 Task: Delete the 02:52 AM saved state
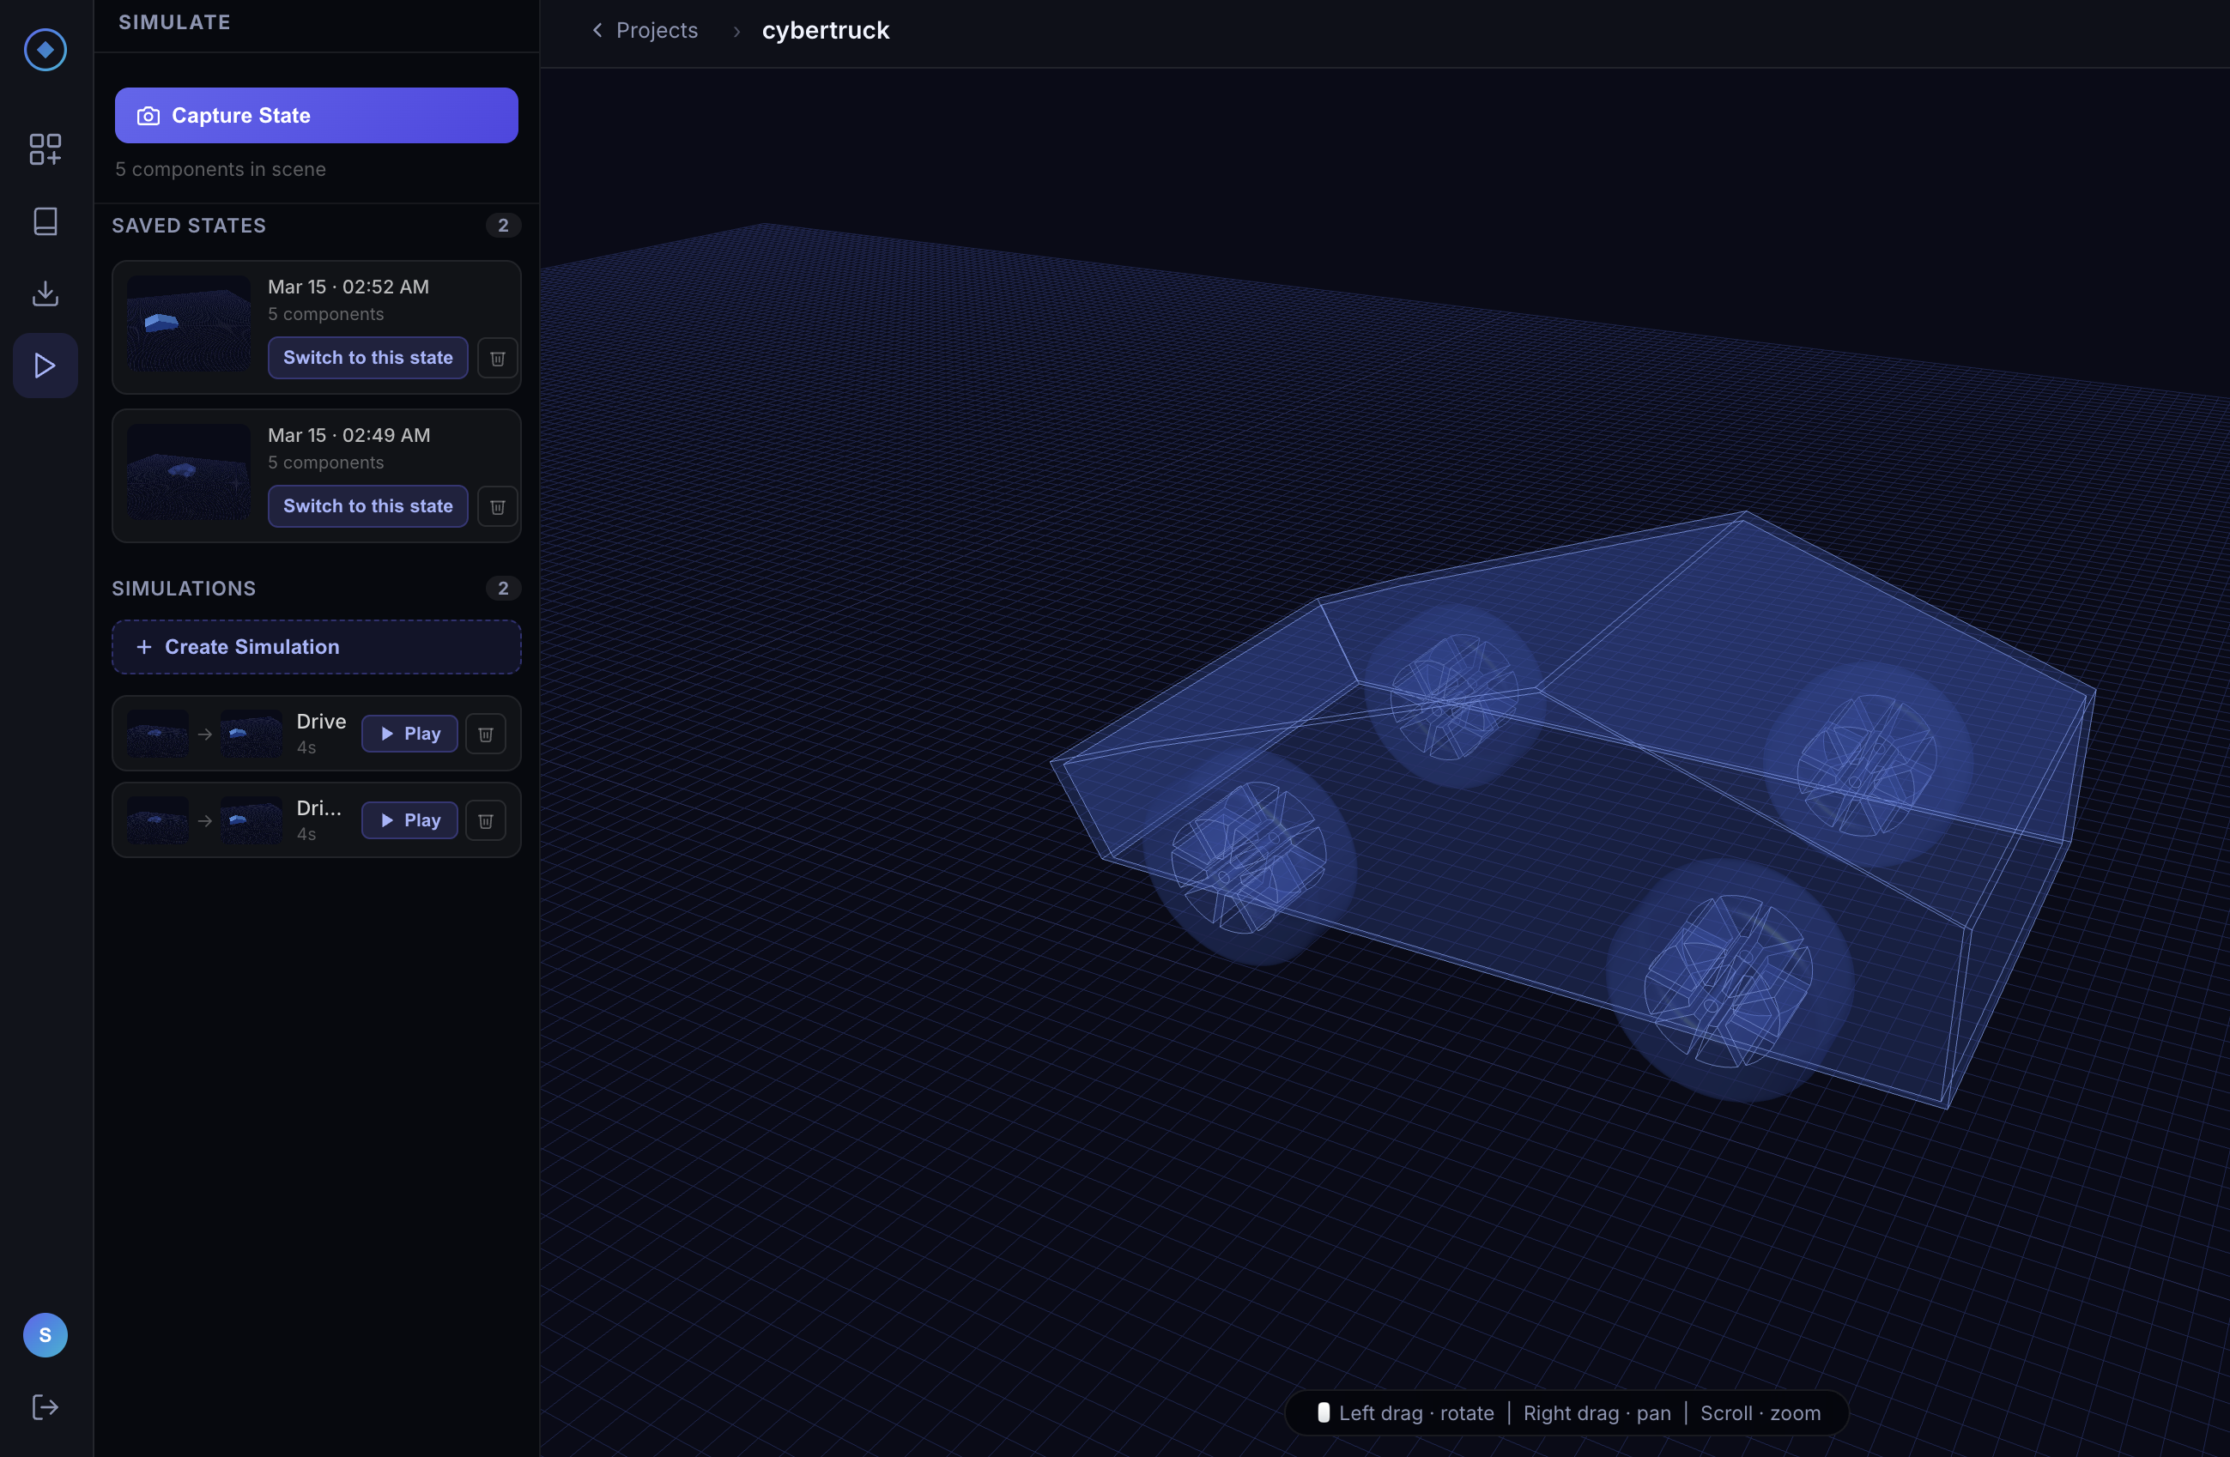(498, 359)
